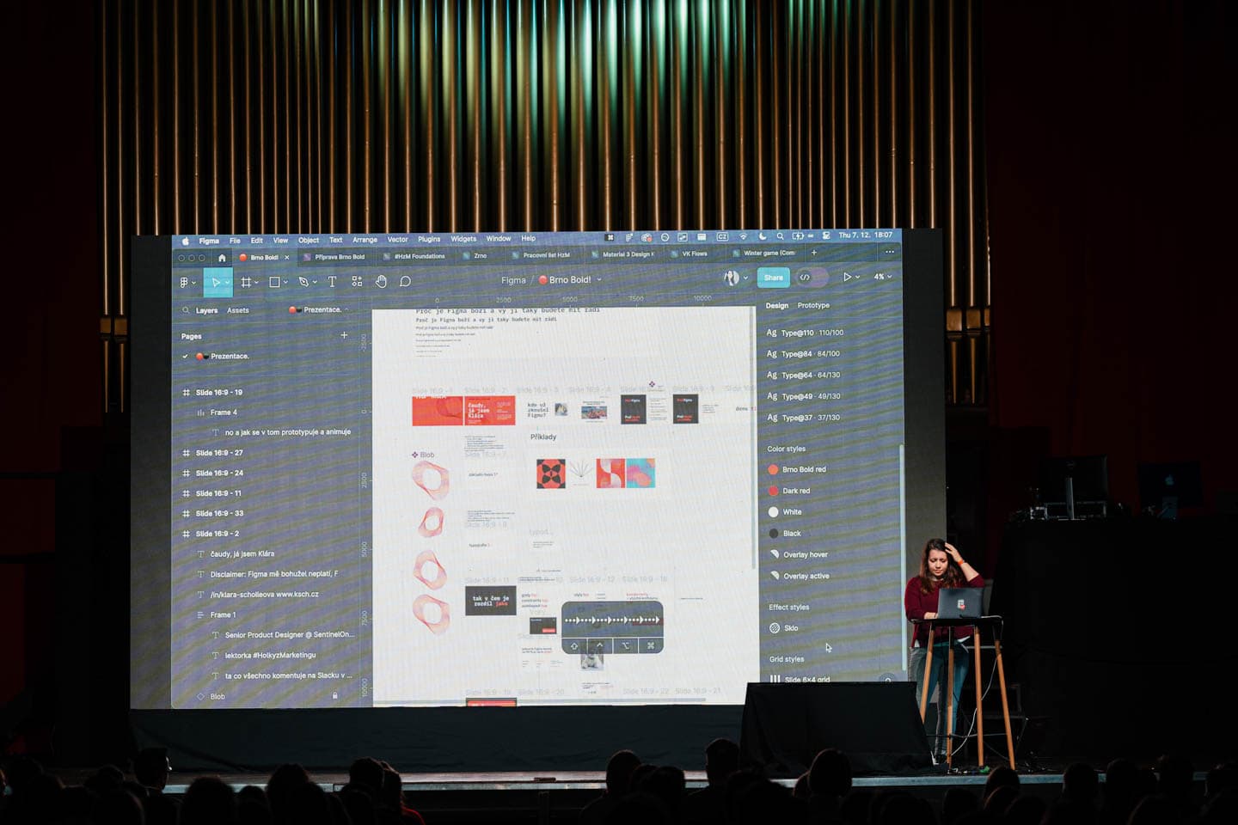This screenshot has width=1238, height=825.
Task: Switch to the Assets tab
Action: pyautogui.click(x=238, y=310)
